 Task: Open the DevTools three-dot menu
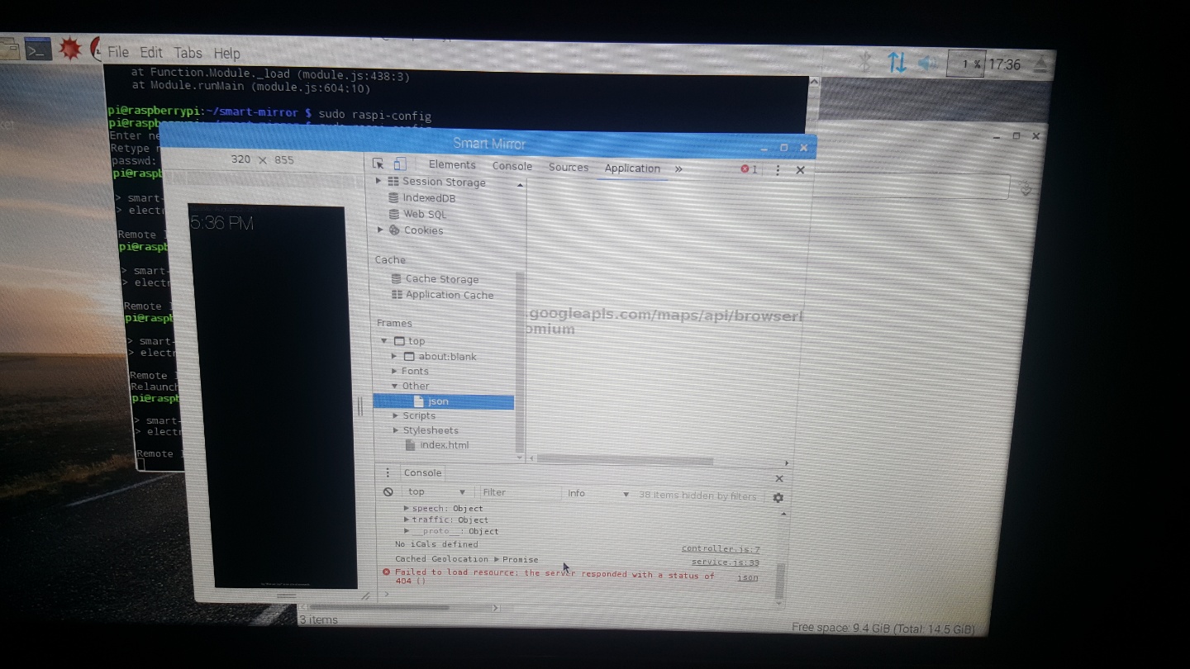777,168
